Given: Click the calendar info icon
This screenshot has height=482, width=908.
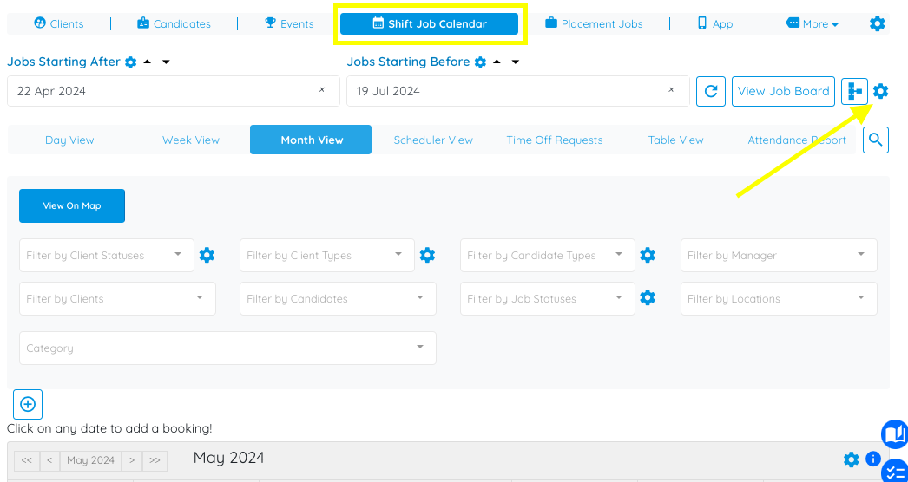Looking at the screenshot, I should pyautogui.click(x=872, y=459).
